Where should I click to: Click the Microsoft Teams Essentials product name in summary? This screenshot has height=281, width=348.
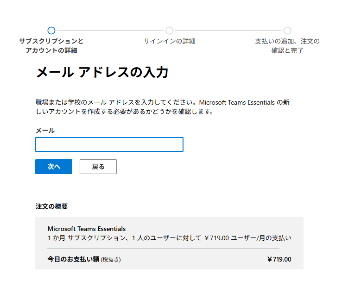pos(87,229)
